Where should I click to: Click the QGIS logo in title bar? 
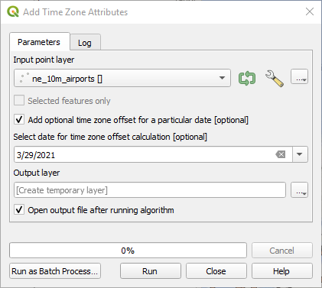click(13, 12)
